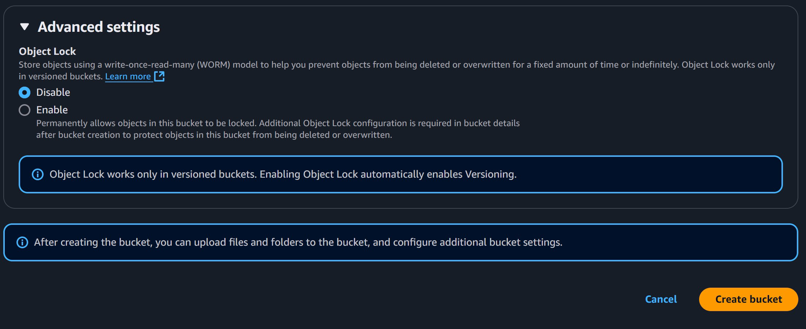Click the WORM model description paragraph

pos(396,65)
